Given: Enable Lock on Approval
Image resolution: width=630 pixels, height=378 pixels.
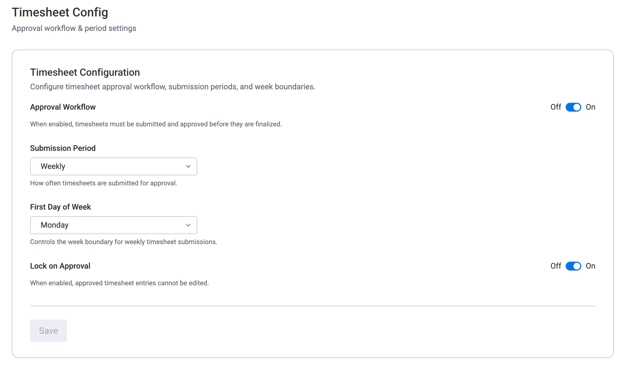Looking at the screenshot, I should [x=573, y=266].
